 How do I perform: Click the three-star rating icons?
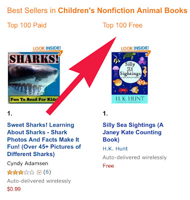click(x=21, y=172)
